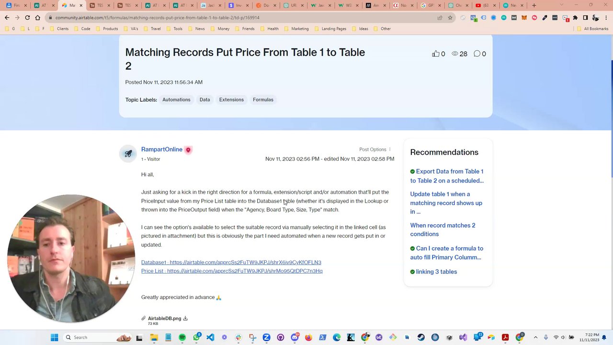This screenshot has width=613, height=345.
Task: Select the Extensions topic label
Action: click(231, 100)
